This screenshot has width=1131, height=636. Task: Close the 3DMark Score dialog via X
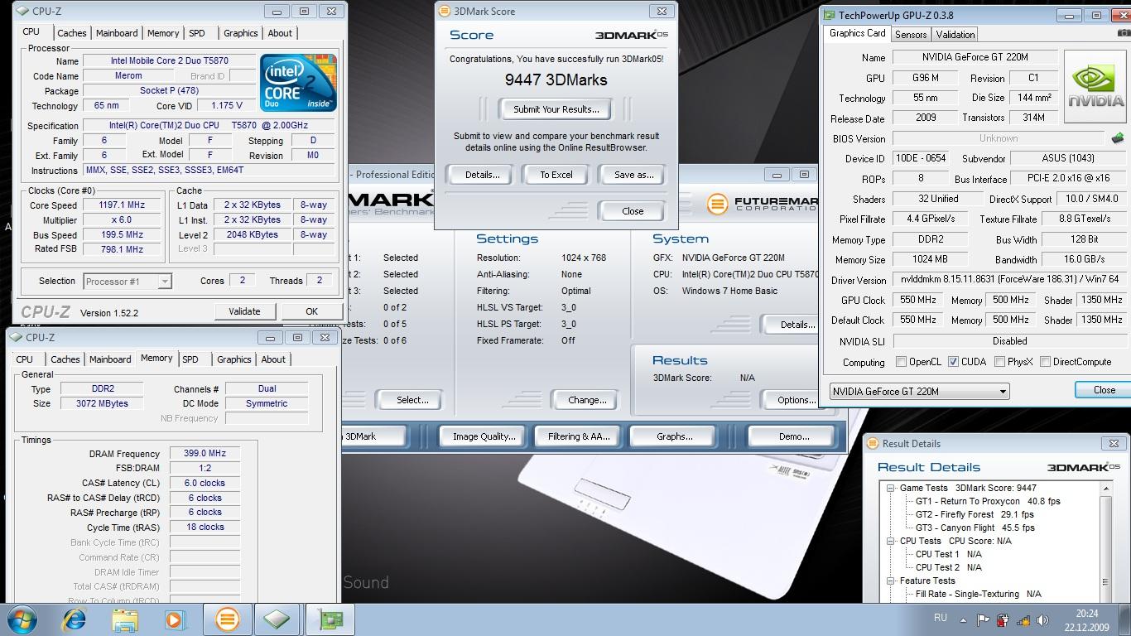tap(661, 12)
